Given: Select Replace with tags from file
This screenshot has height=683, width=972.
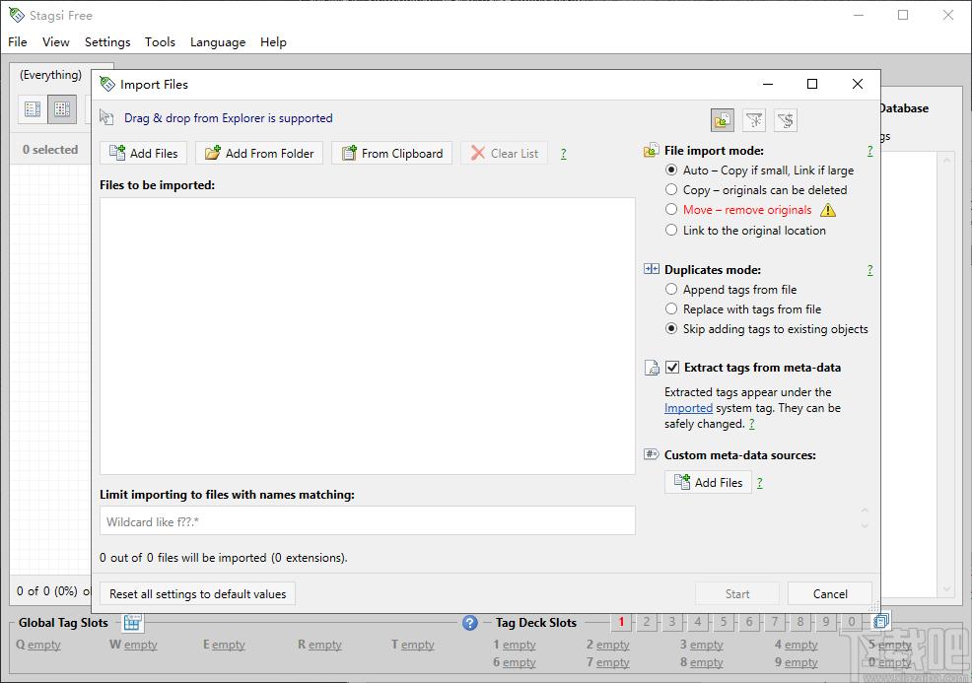Looking at the screenshot, I should 744,308.
